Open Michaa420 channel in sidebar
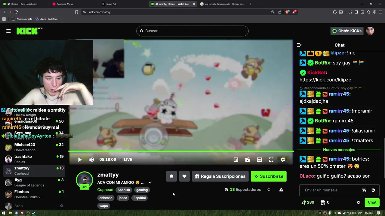The height and width of the screenshot is (216, 385). tap(35, 147)
